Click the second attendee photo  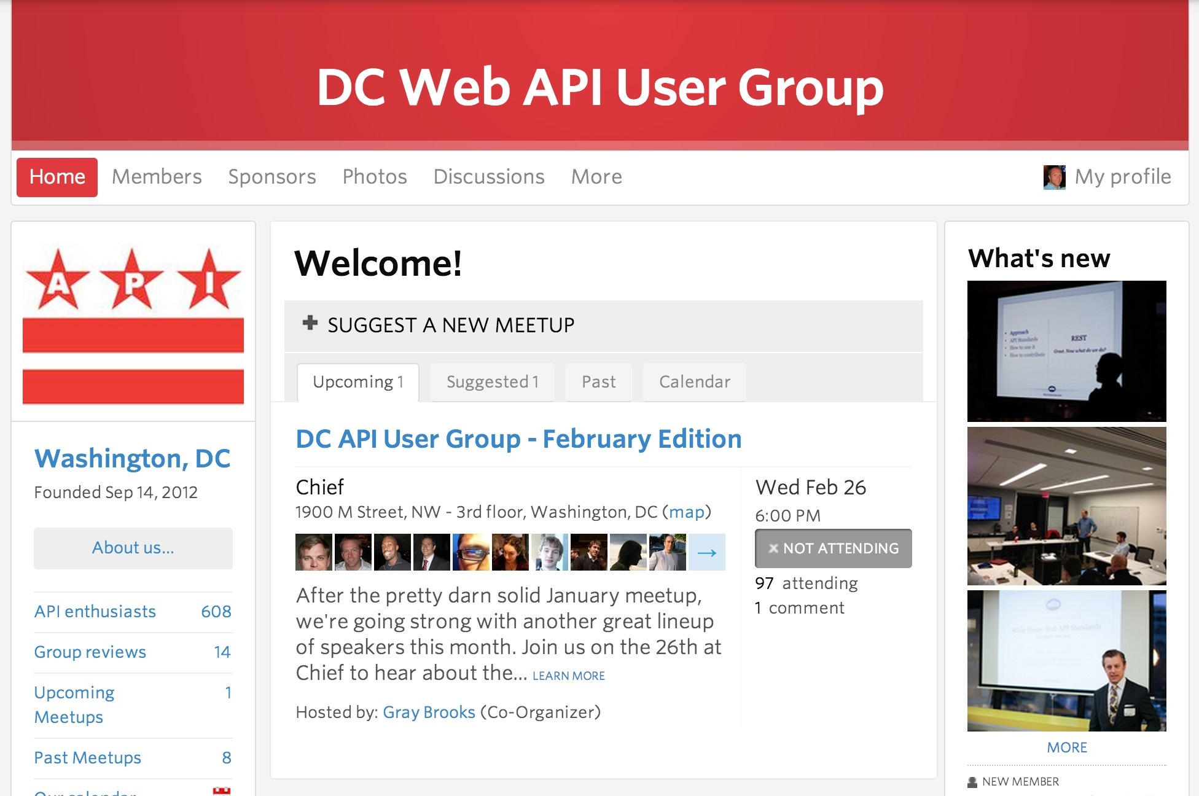pyautogui.click(x=353, y=552)
